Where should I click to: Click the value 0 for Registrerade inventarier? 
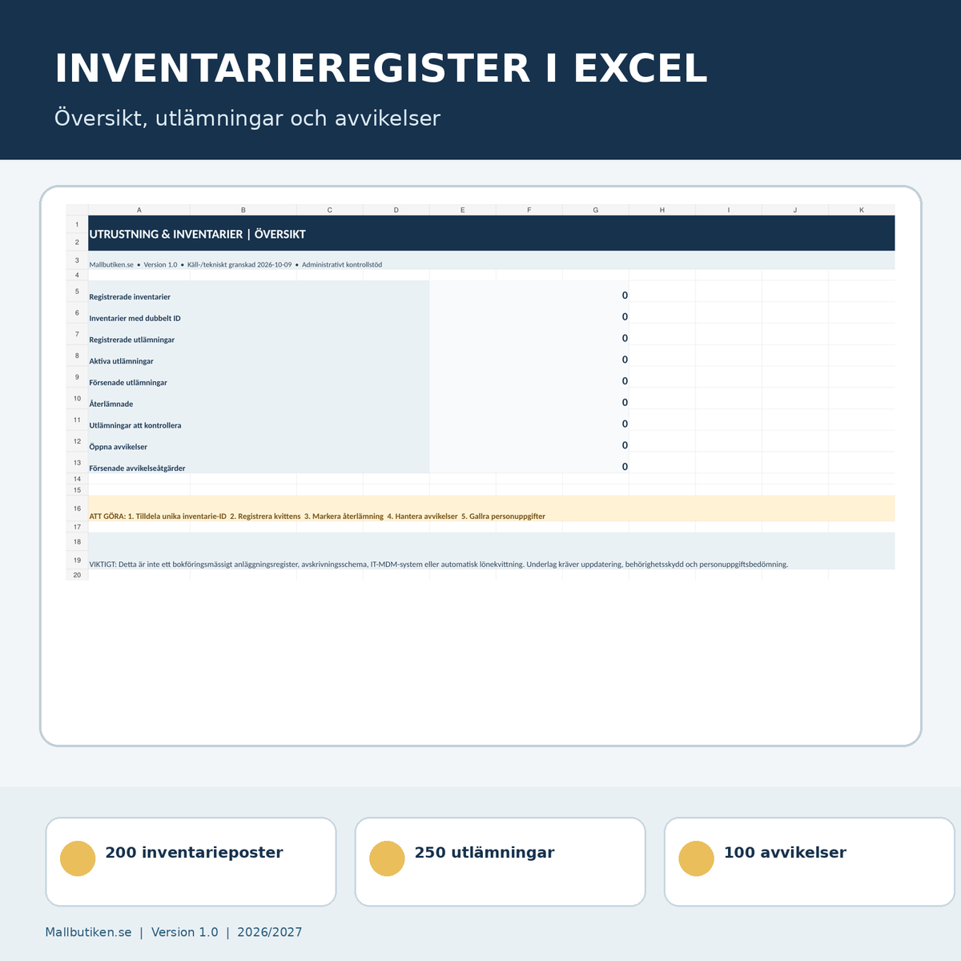click(x=625, y=296)
